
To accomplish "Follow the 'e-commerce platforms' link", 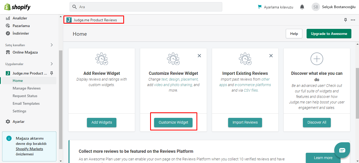I will (x=253, y=85).
